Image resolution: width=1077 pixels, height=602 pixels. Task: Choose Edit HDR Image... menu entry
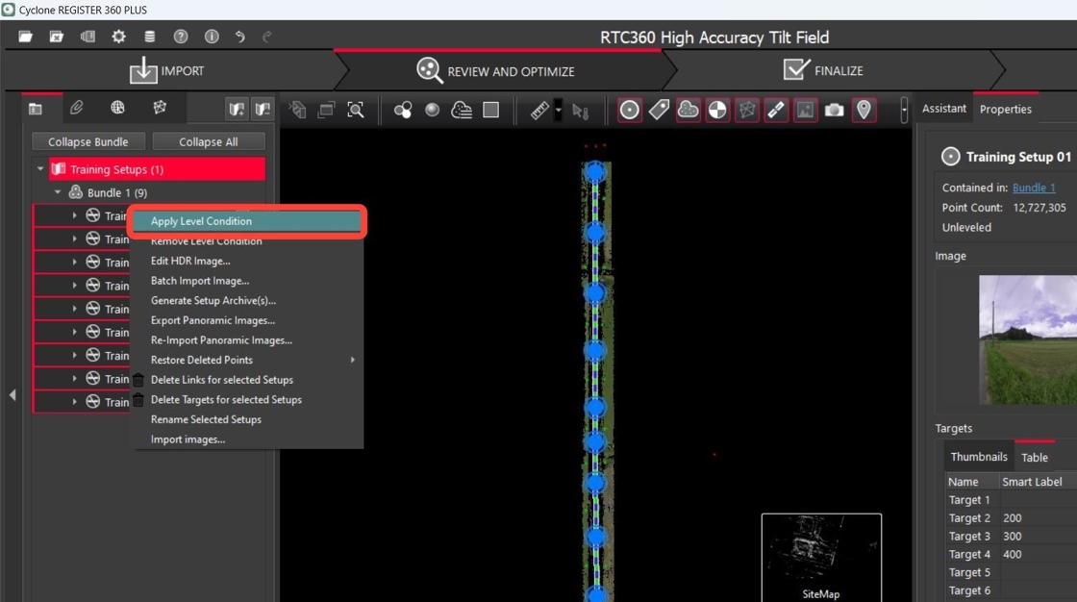click(247, 262)
